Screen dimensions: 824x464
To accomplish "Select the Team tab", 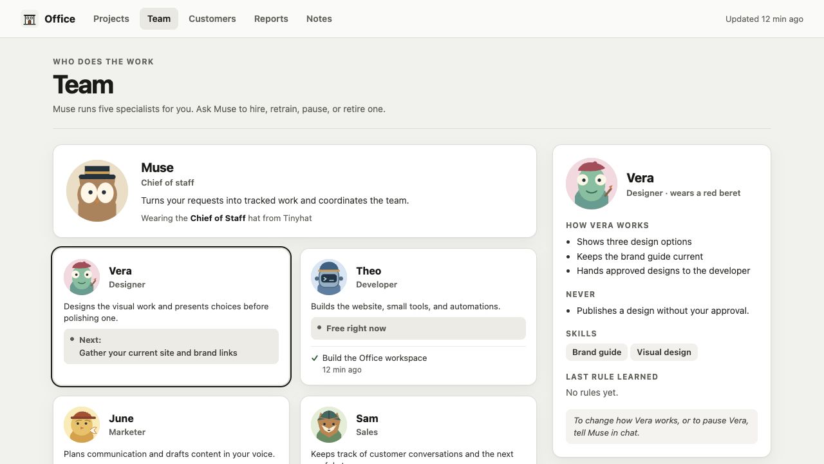I will pos(159,19).
